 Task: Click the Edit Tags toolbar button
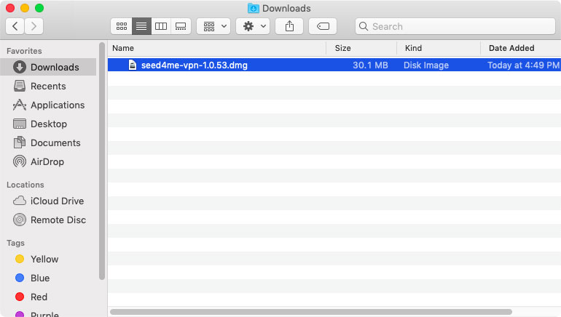click(x=323, y=26)
